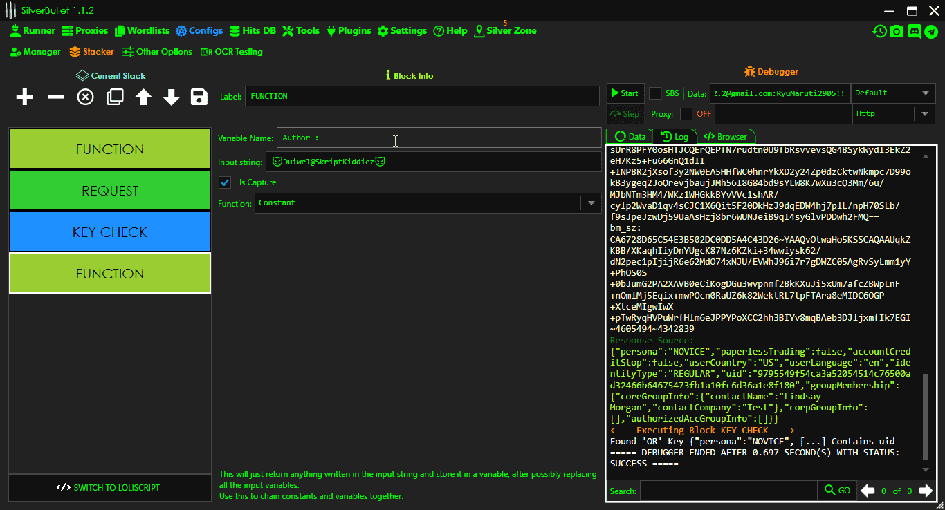The height and width of the screenshot is (510, 945).
Task: Open the Http proxy type dropdown
Action: point(925,114)
